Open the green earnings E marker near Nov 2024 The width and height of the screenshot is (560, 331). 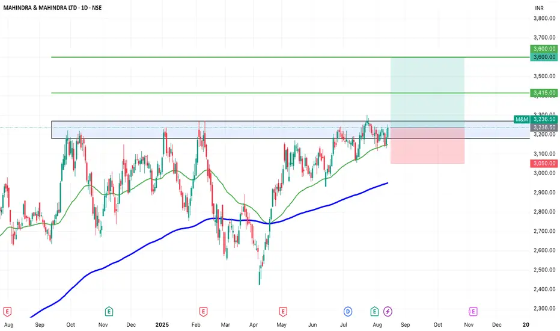[x=109, y=312]
